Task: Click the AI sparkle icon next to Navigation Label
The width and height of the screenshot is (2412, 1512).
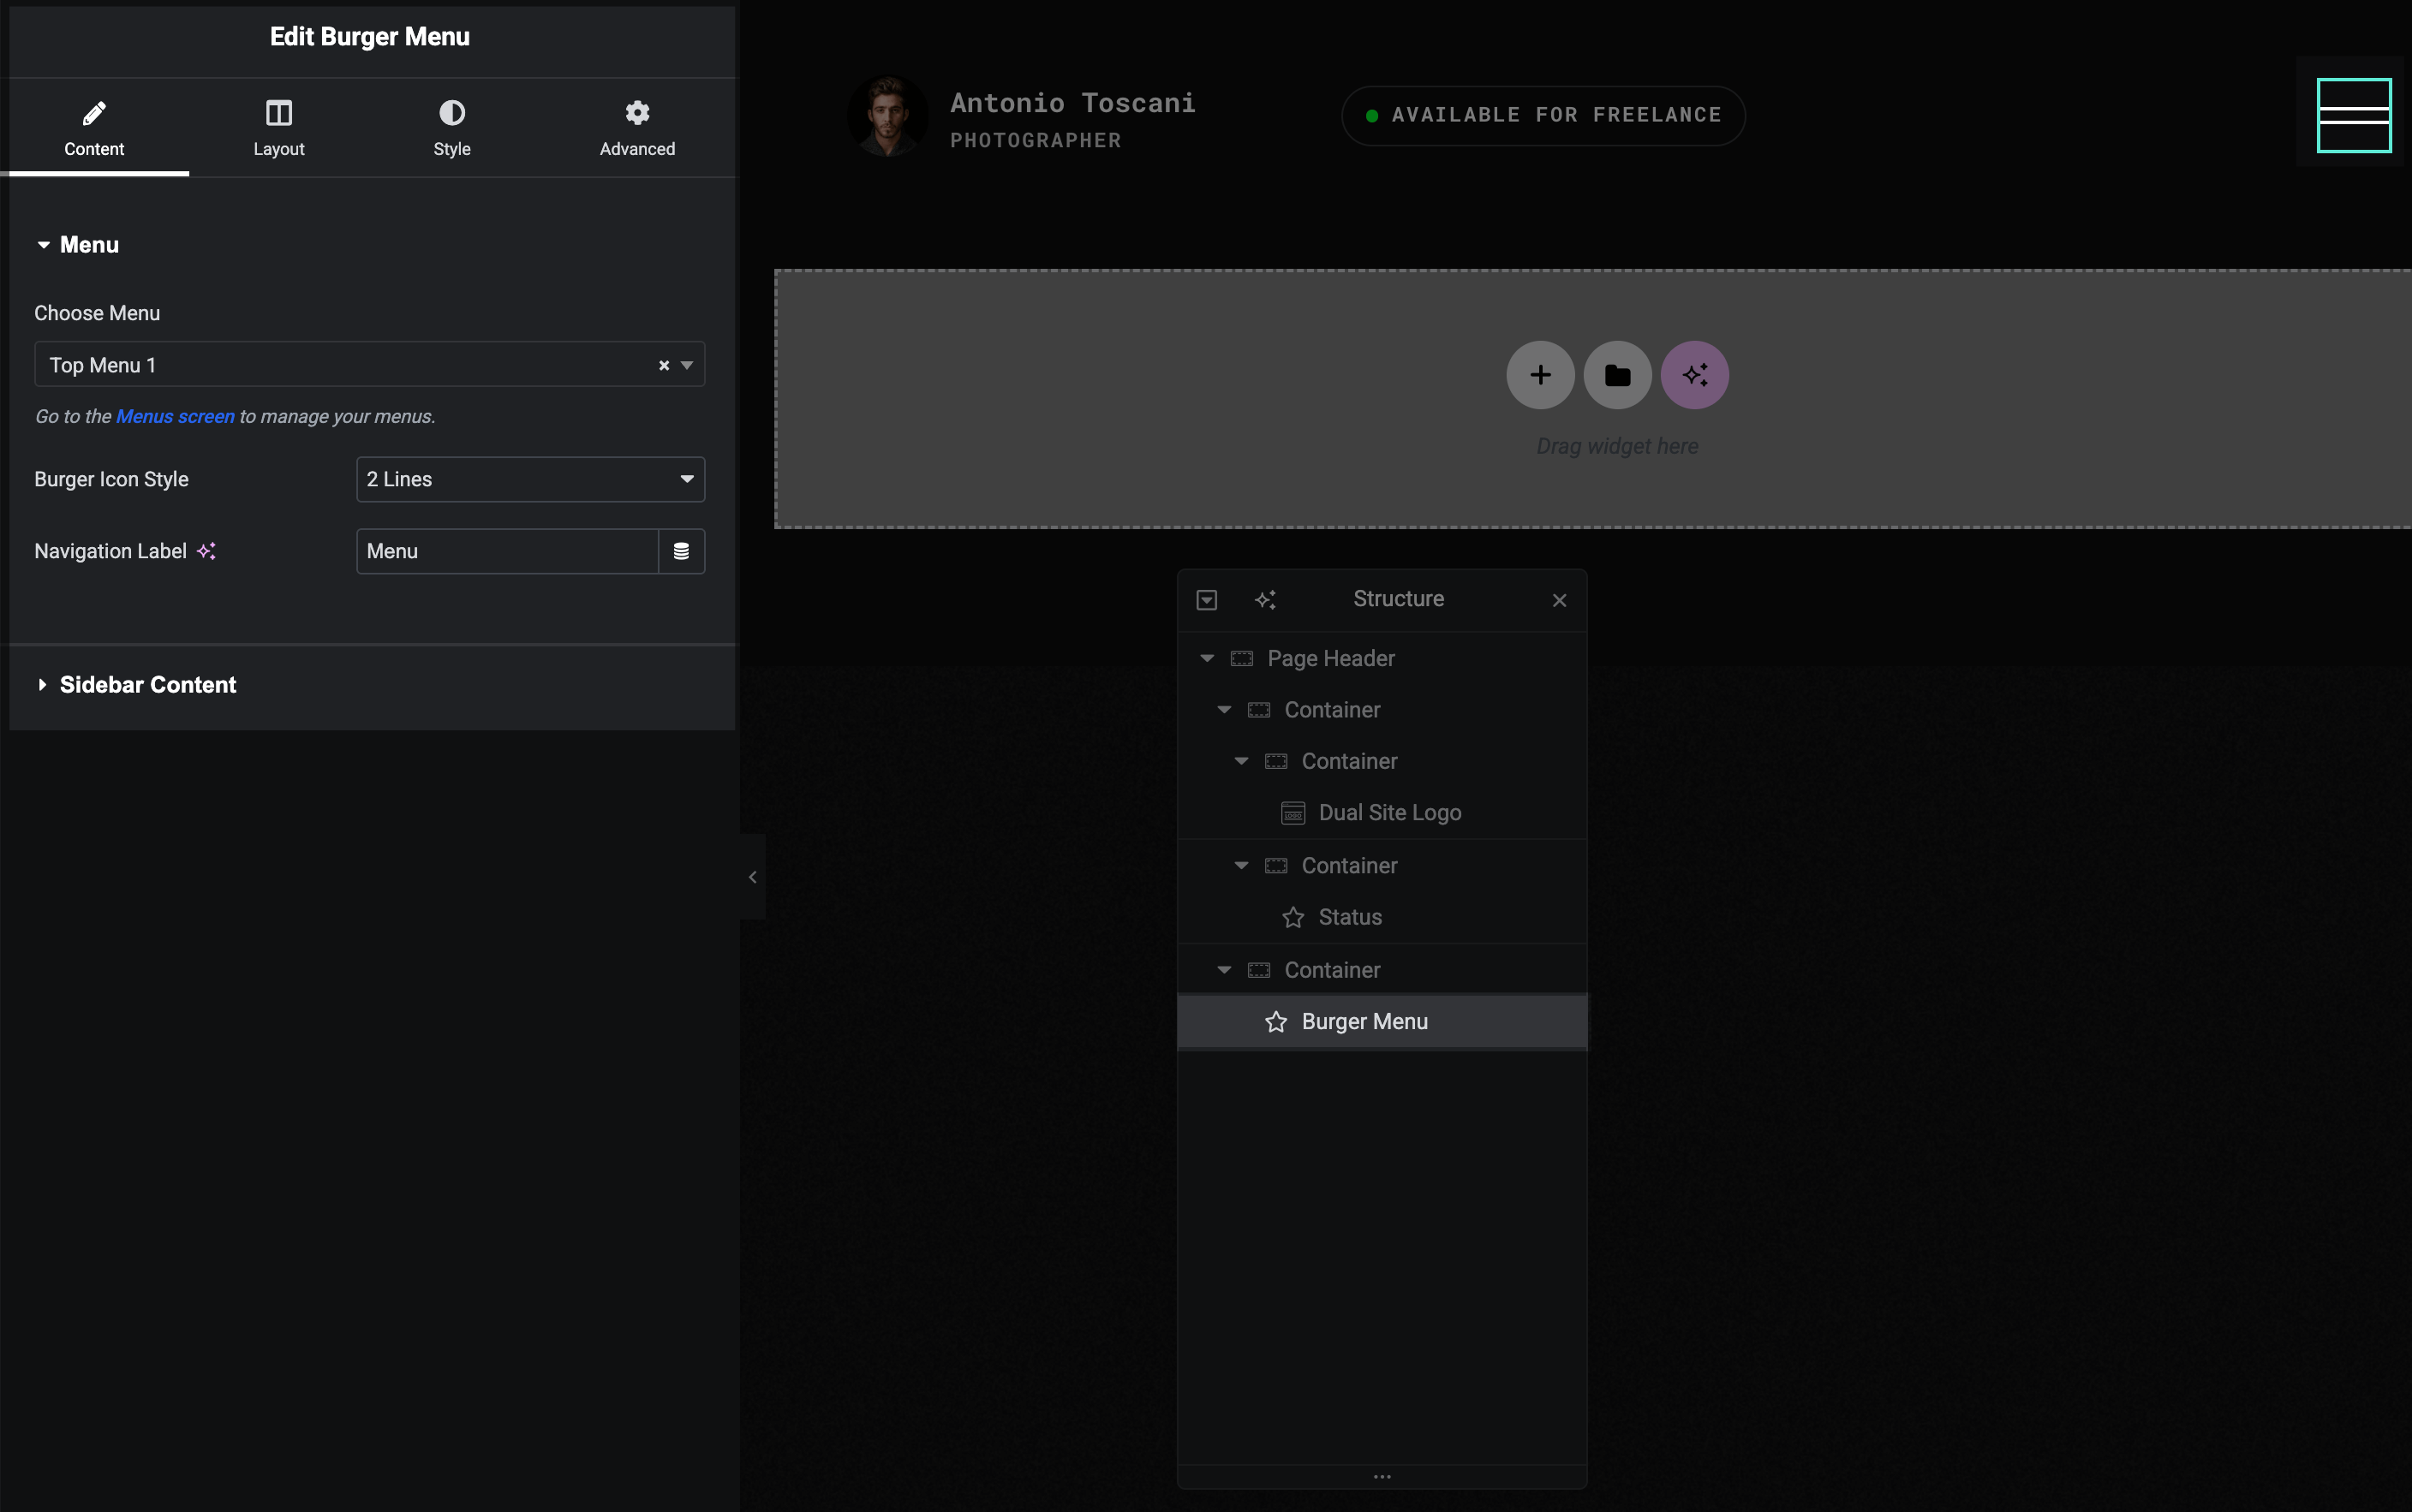Action: pos(206,551)
